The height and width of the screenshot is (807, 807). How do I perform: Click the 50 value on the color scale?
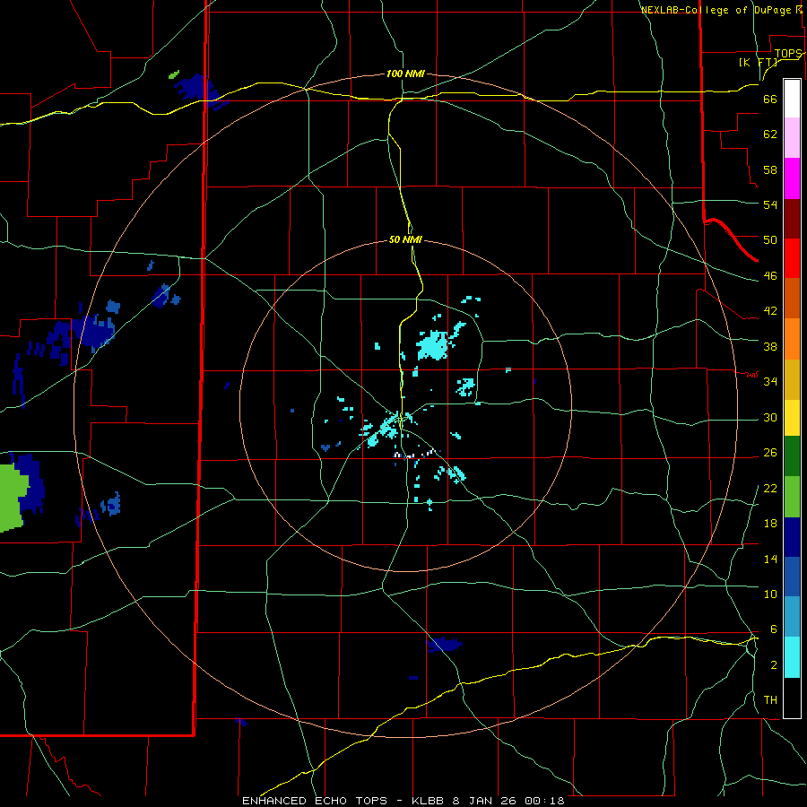tap(770, 240)
